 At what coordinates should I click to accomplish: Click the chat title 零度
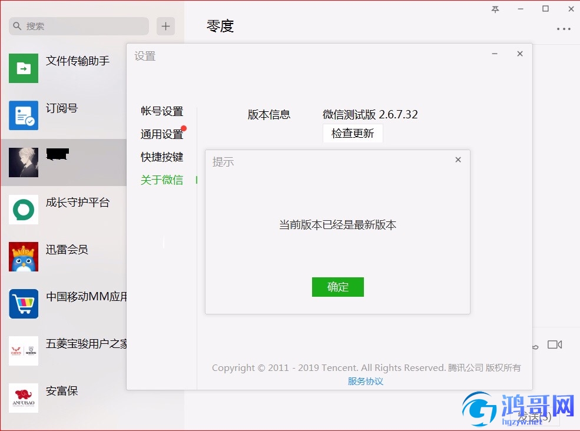(x=220, y=26)
